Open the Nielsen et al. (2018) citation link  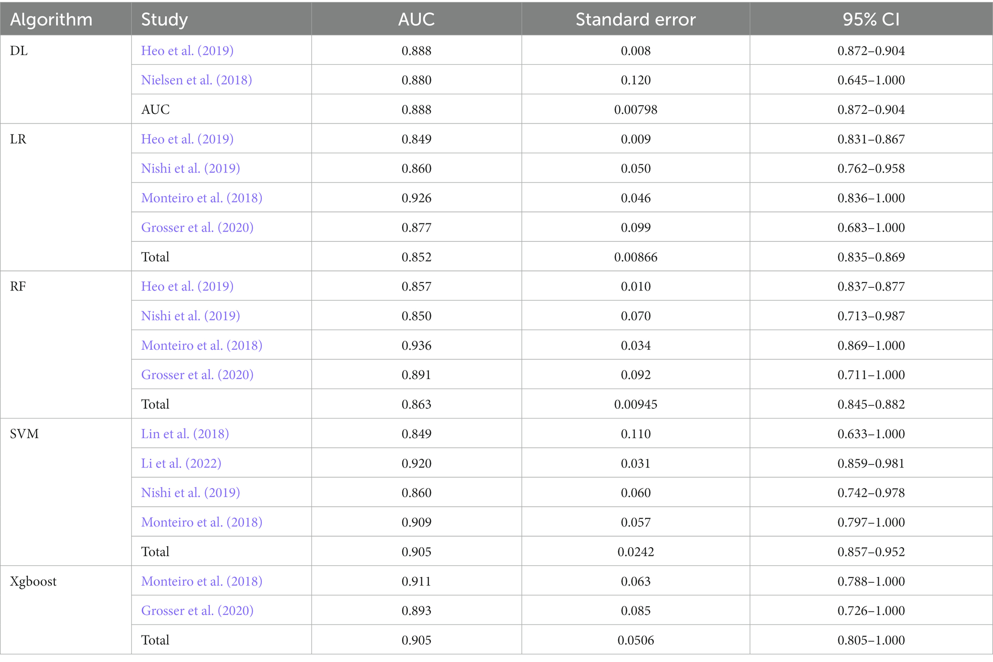coord(196,80)
